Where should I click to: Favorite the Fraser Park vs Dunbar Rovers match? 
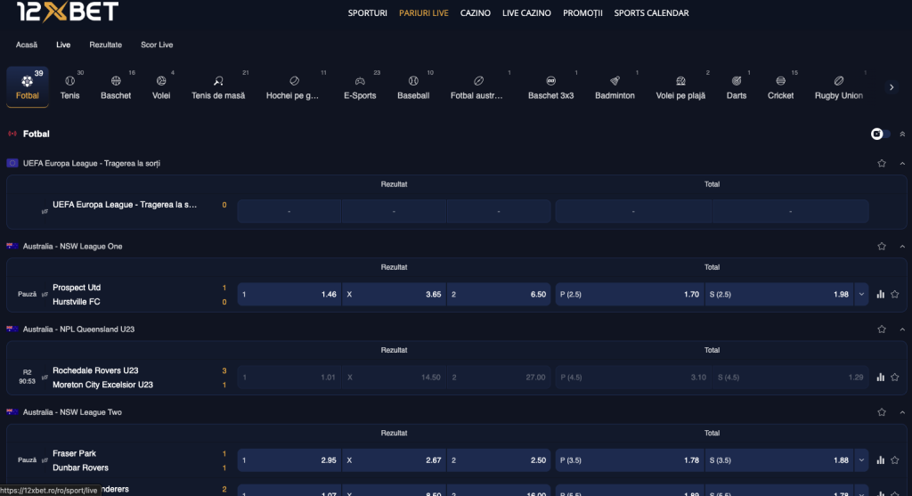[895, 460]
